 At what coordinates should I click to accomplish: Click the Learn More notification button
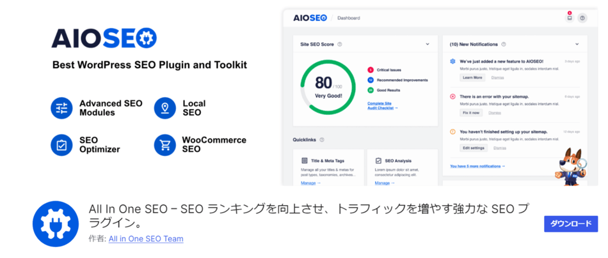(472, 77)
